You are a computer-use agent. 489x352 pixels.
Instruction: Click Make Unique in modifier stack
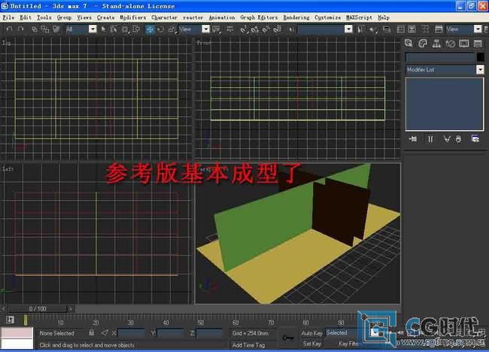(447, 138)
